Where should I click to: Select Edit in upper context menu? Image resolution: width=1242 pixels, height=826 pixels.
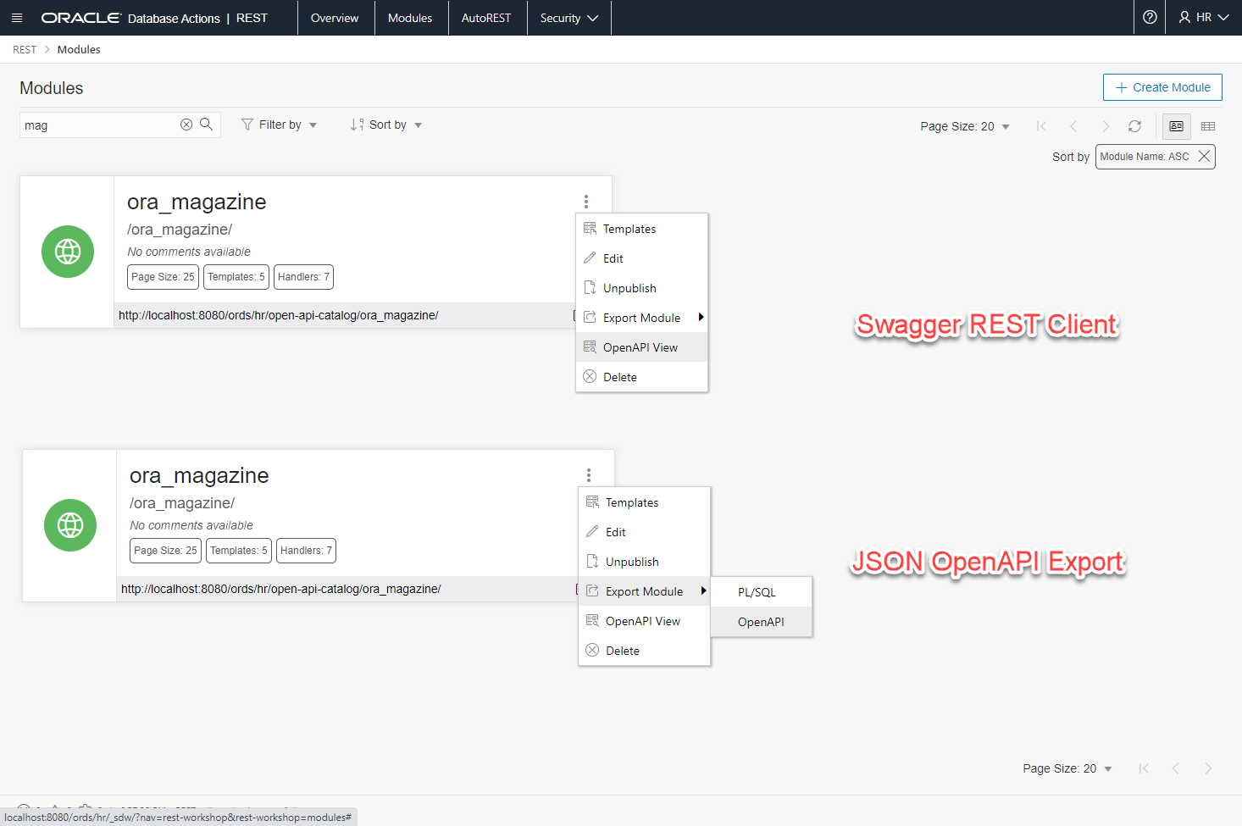tap(642, 258)
